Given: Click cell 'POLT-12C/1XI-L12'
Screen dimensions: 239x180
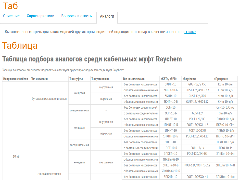Looking at the screenshot, I should coord(197,125).
